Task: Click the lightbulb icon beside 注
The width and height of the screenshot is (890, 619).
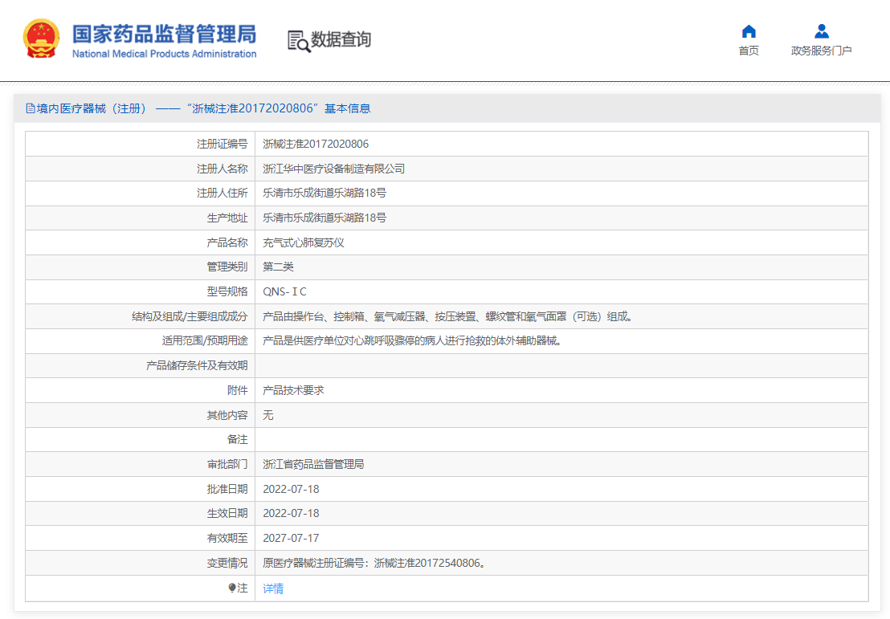Action: [x=232, y=588]
